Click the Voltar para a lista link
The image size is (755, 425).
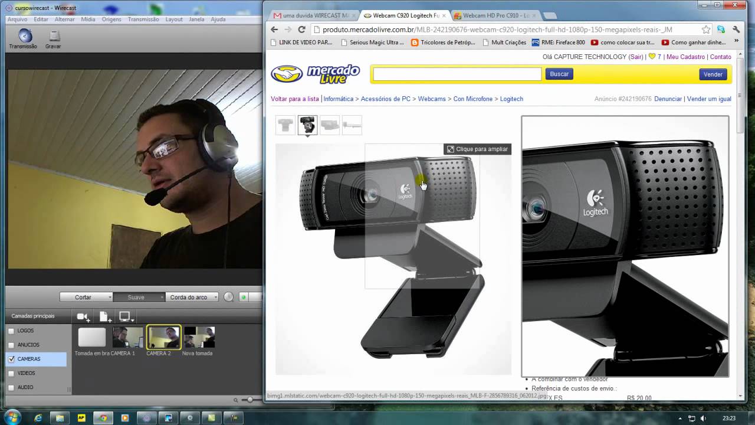coord(295,99)
